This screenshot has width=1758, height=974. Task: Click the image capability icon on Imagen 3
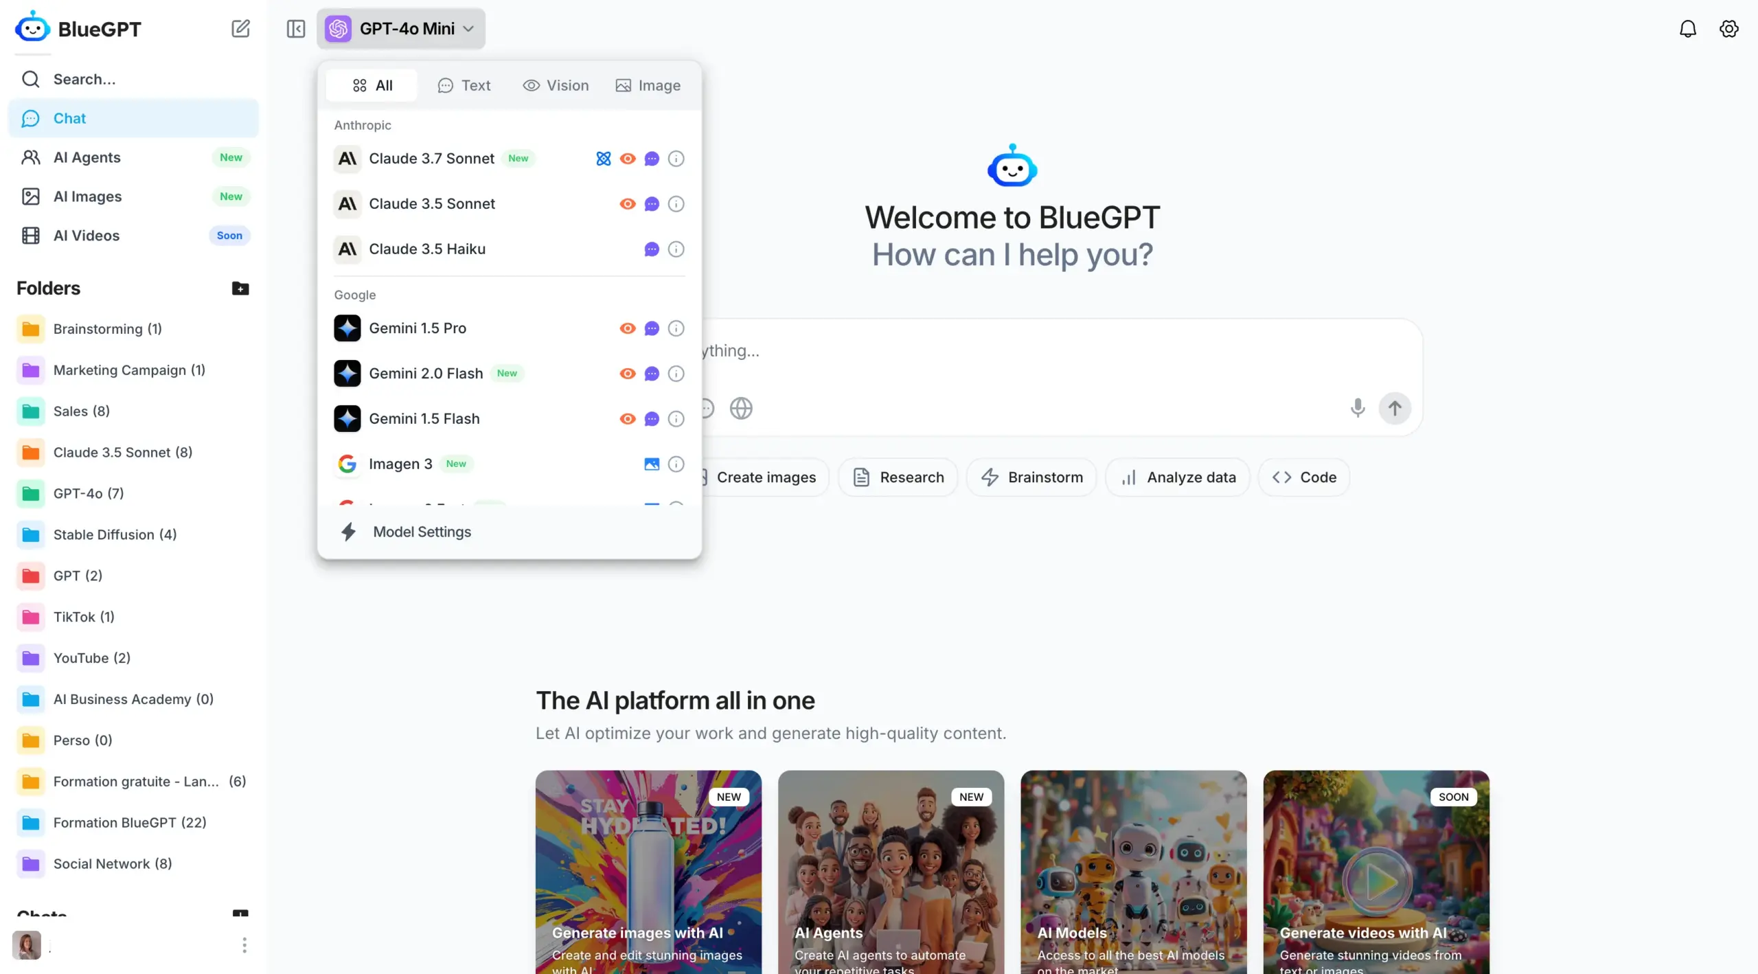(652, 464)
